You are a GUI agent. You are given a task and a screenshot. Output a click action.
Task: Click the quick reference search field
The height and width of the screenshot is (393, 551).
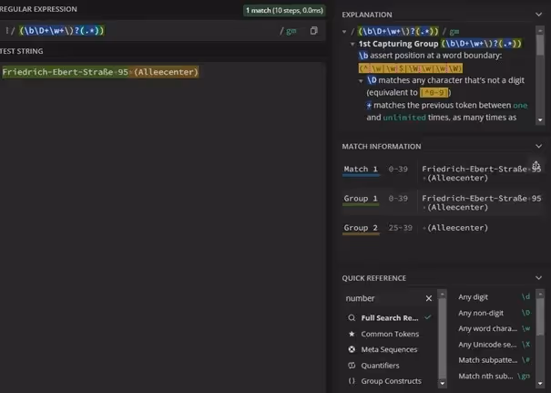(x=383, y=298)
